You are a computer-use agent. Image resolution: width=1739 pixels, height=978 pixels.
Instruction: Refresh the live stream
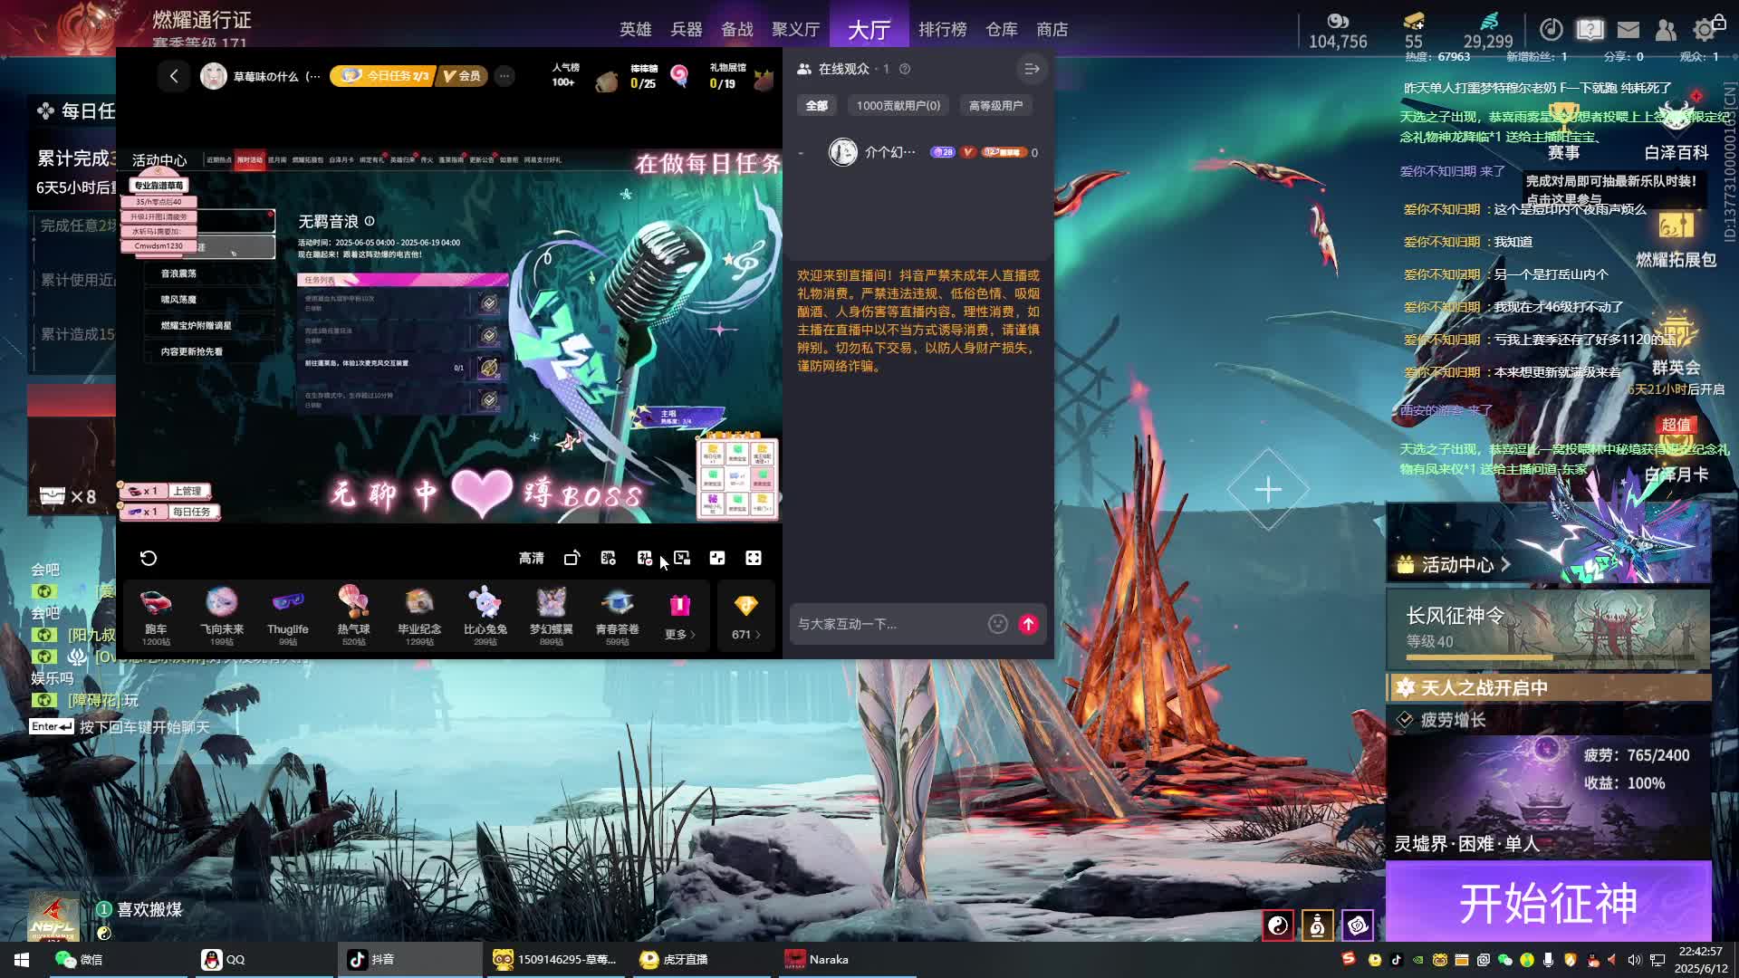click(x=149, y=558)
